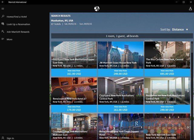The height and width of the screenshot is (140, 194).
Task: View rates from 161.00 USD for Courtyard Upper East Side
Action: coord(74,73)
